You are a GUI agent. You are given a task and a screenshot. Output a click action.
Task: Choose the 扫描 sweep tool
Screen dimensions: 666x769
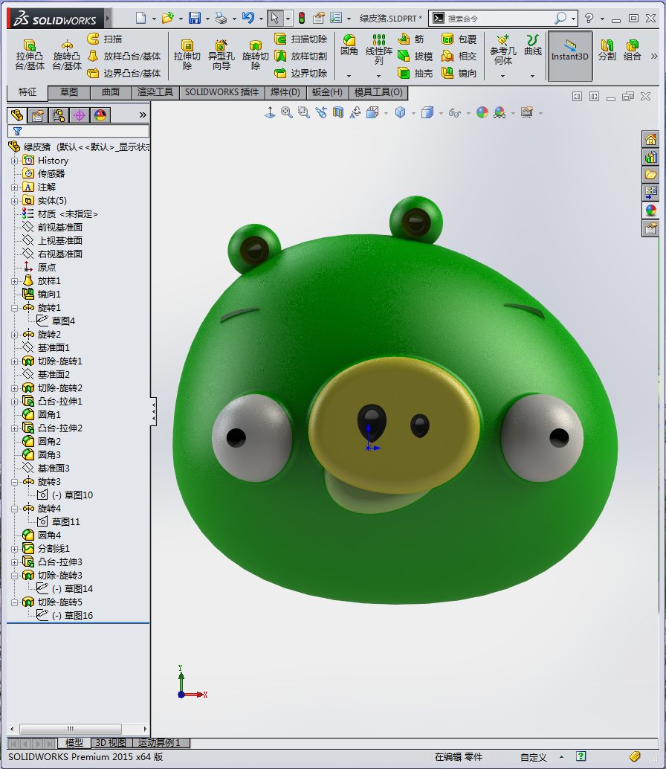pyautogui.click(x=105, y=39)
